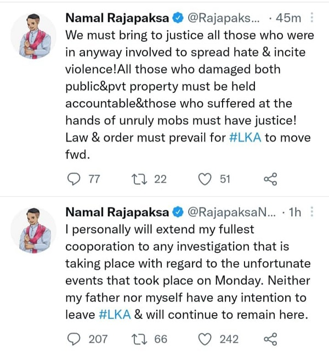Retweet the tweet with 66 retweets
This screenshot has width=329, height=359.
(139, 339)
